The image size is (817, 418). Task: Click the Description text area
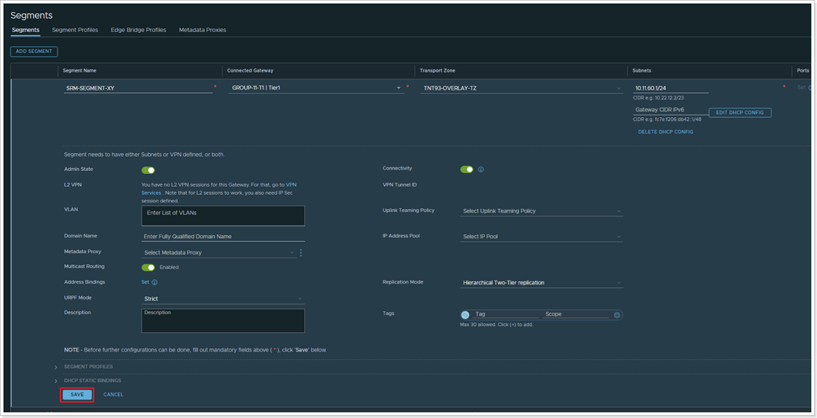tap(223, 321)
